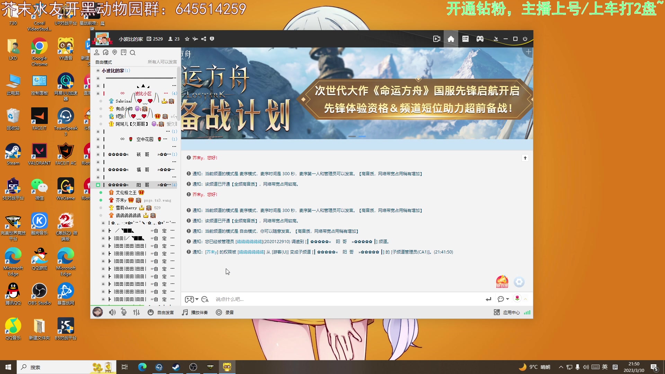Go to the channel home tab

[451, 39]
